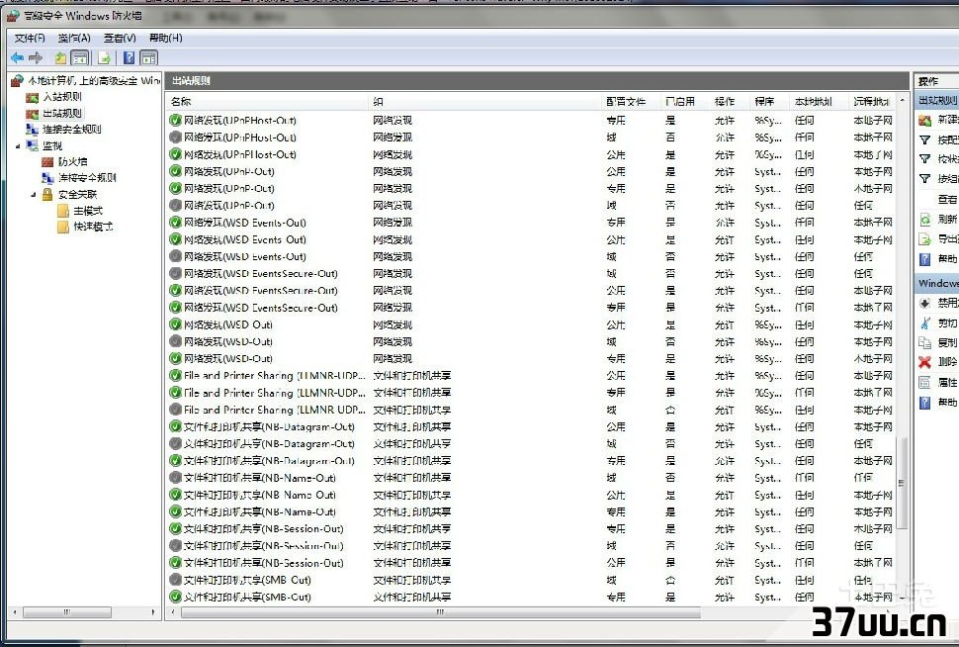Click the green 刷新 icon in actions pane
Screen dimensions: 959x647
[924, 220]
